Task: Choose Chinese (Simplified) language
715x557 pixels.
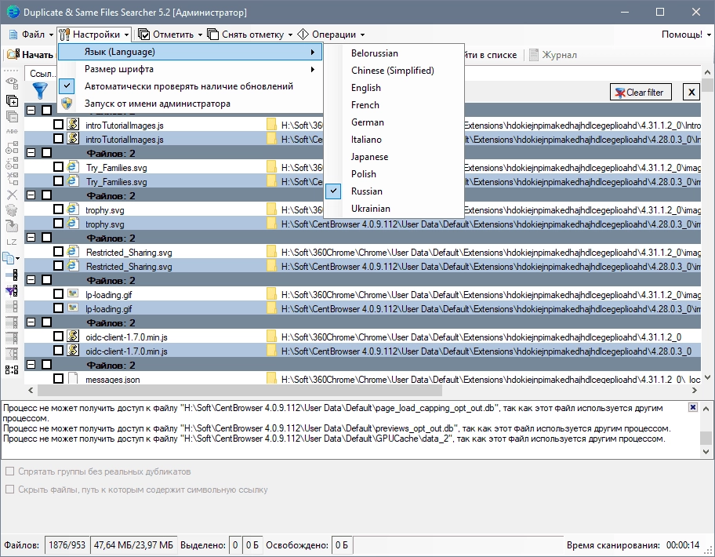Action: pyautogui.click(x=394, y=71)
